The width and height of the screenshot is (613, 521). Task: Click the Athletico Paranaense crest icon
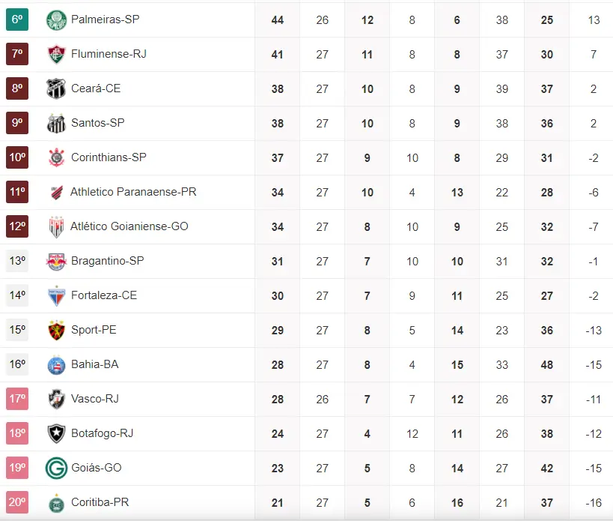56,192
